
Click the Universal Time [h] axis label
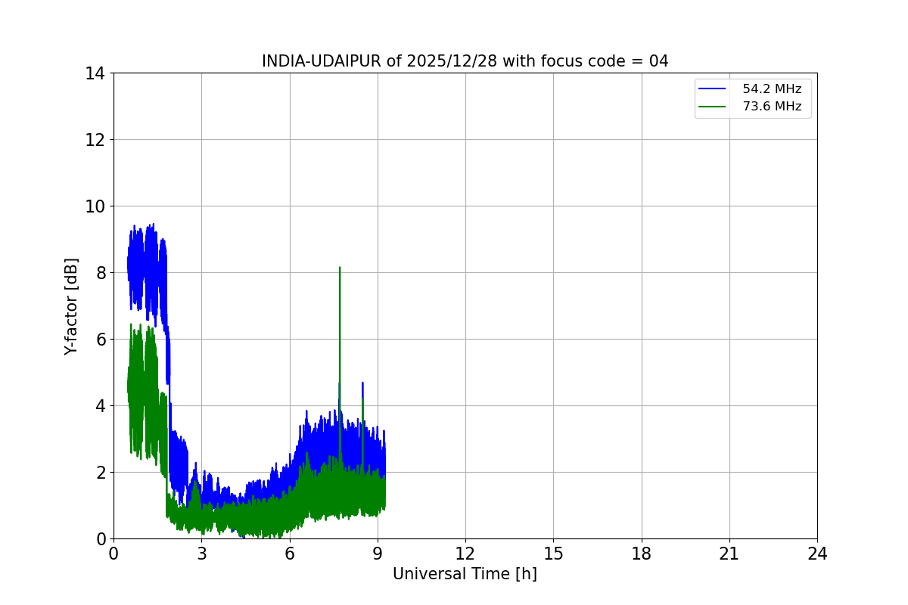point(465,574)
